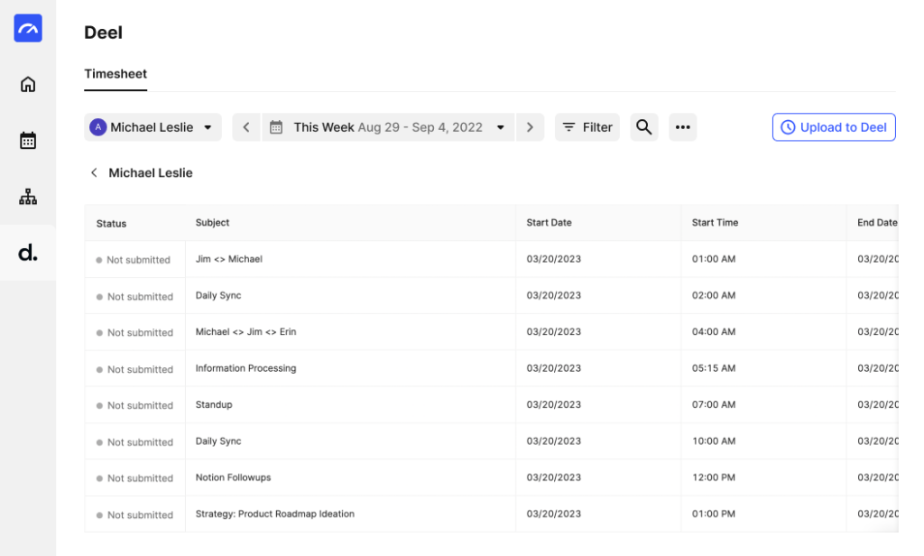This screenshot has height=556, width=924.
Task: Sort by the Subject column header
Action: coord(213,223)
